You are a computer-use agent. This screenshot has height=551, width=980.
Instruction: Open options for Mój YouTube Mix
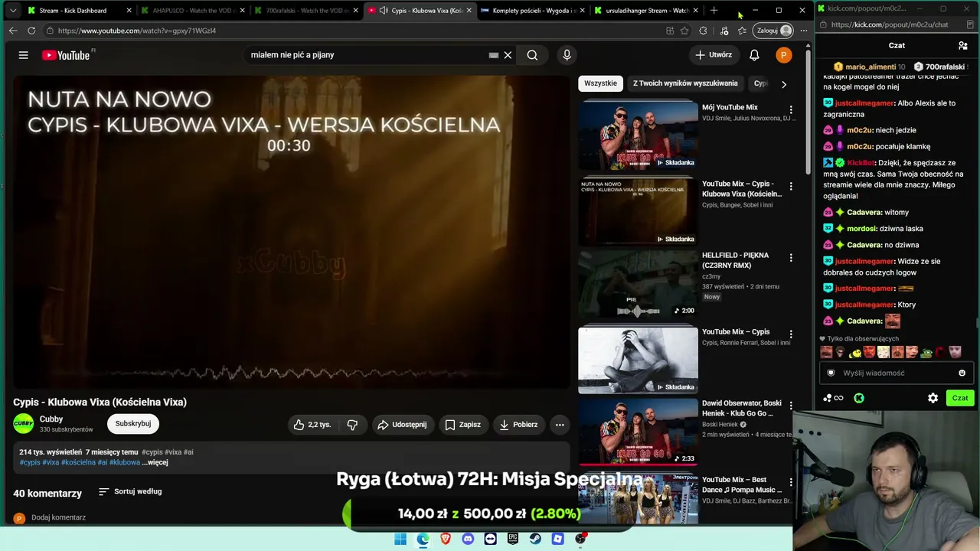(791, 110)
